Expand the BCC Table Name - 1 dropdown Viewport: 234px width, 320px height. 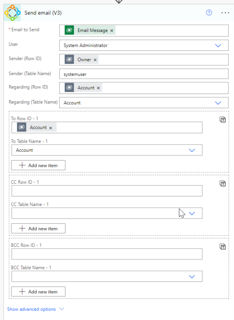click(x=192, y=277)
